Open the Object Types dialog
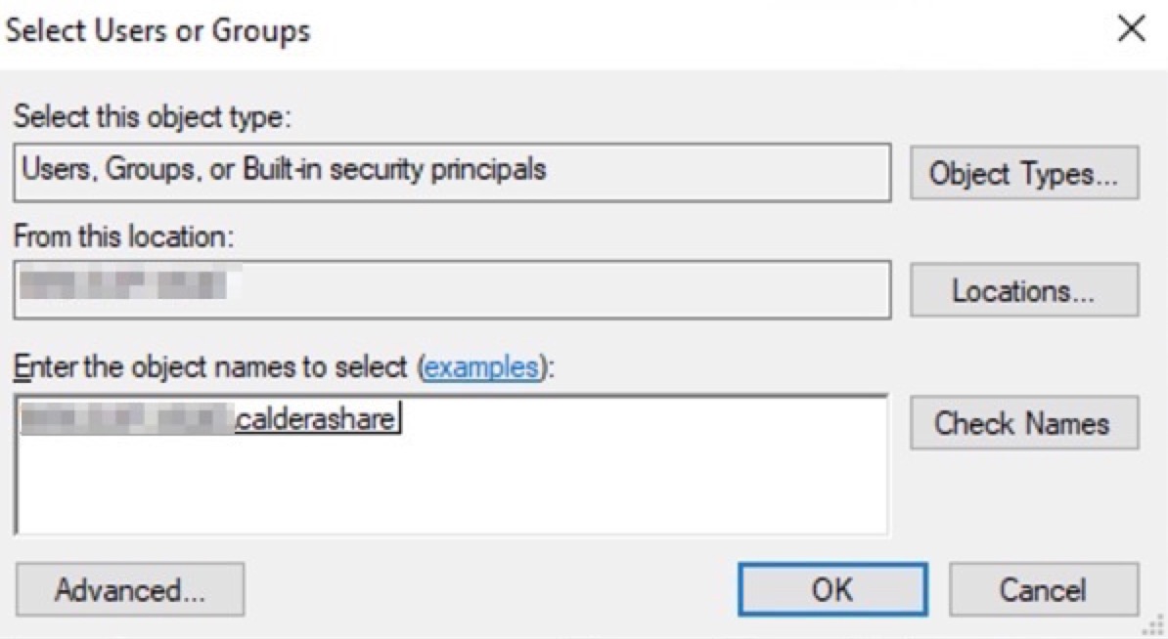 point(1023,174)
